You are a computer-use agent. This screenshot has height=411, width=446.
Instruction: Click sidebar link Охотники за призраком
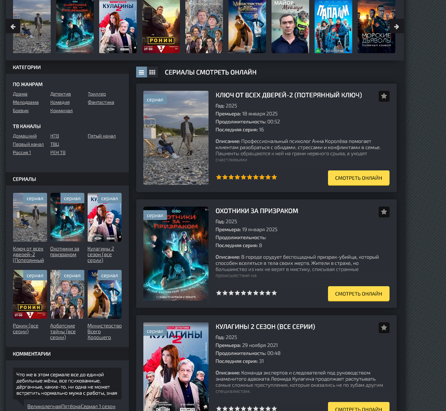[65, 252]
